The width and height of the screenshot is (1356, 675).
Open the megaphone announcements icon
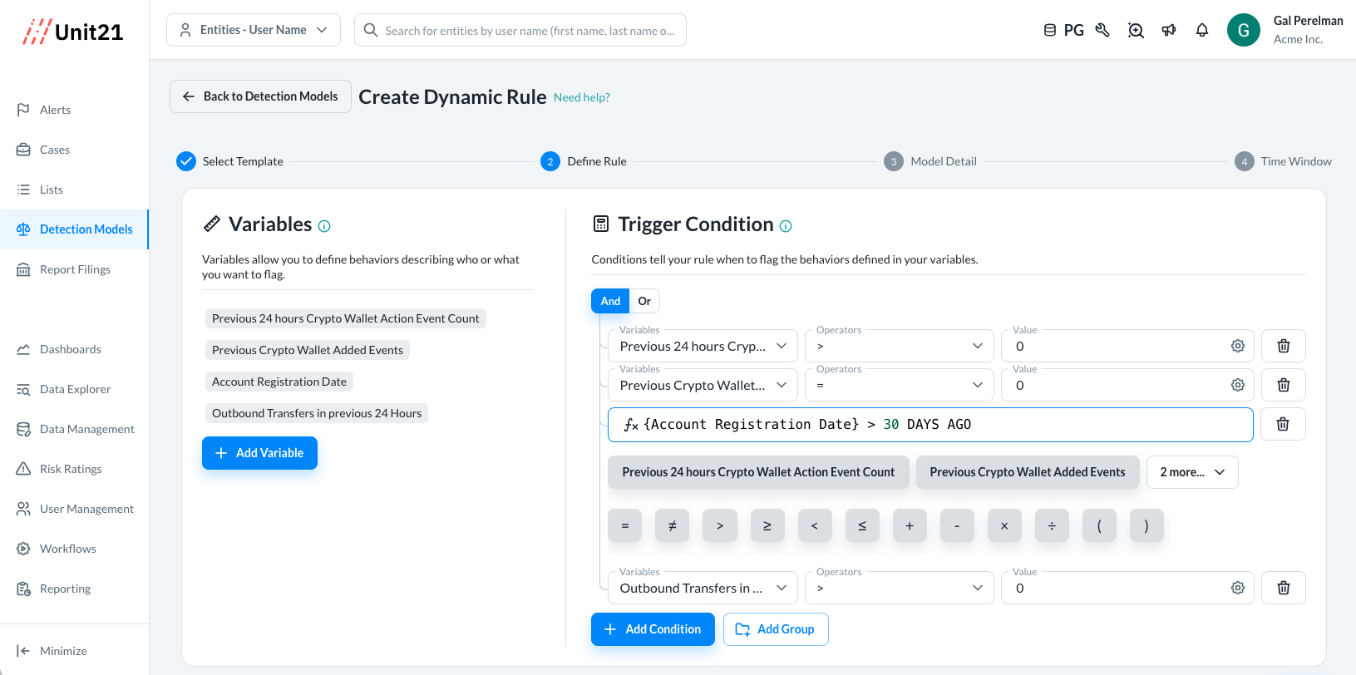tap(1169, 31)
